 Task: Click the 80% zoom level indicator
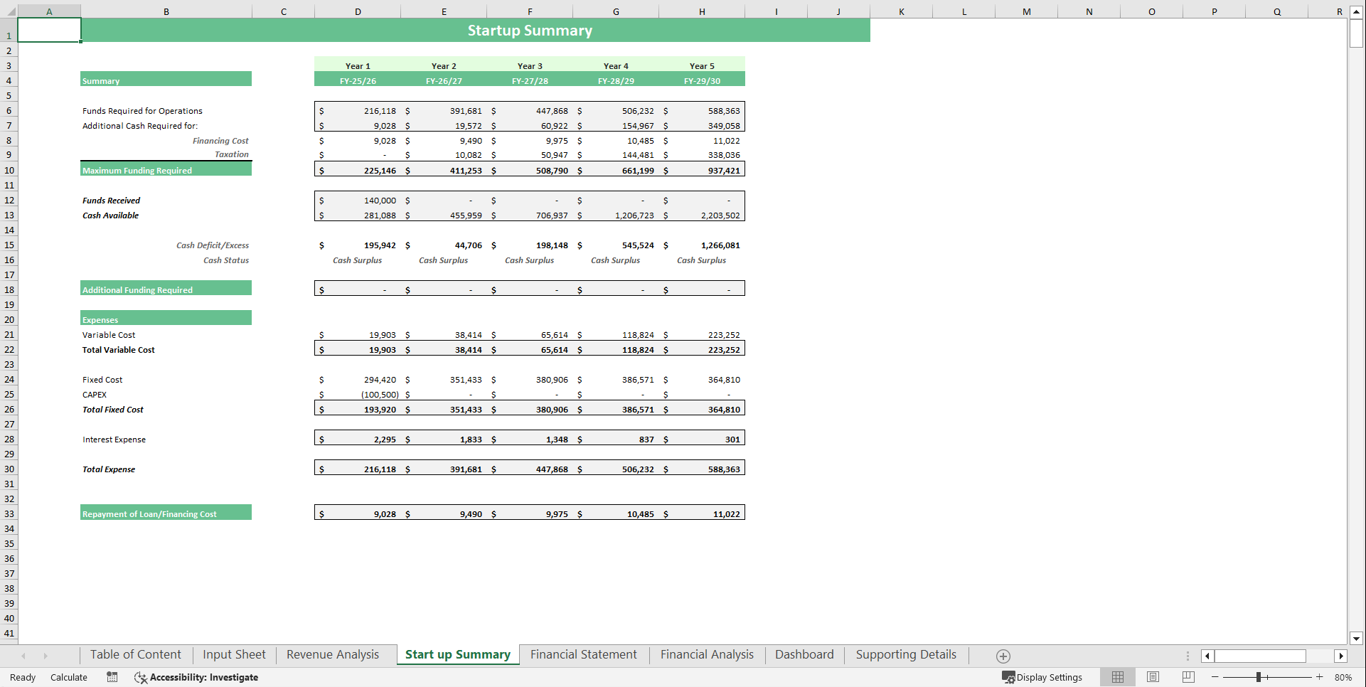(1343, 677)
